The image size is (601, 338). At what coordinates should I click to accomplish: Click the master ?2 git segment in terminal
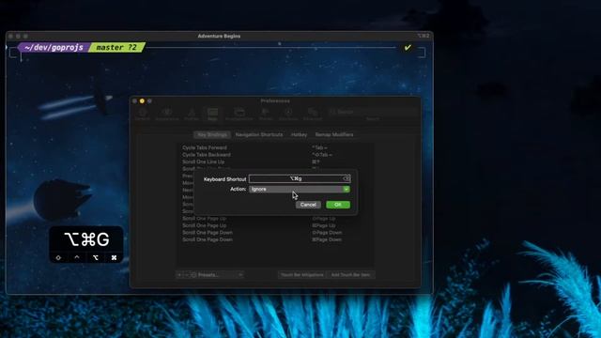[x=116, y=48]
